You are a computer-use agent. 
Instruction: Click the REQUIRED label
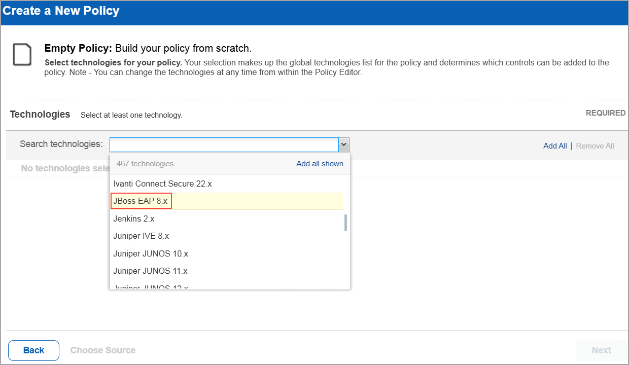point(606,113)
